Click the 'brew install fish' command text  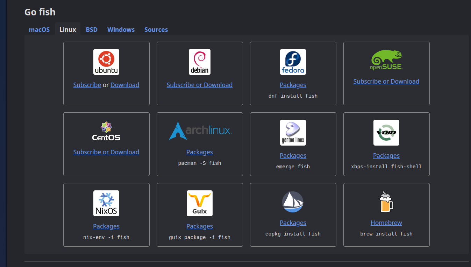pyautogui.click(x=386, y=234)
